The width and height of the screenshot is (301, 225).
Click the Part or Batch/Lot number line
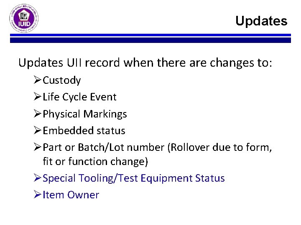(157, 147)
